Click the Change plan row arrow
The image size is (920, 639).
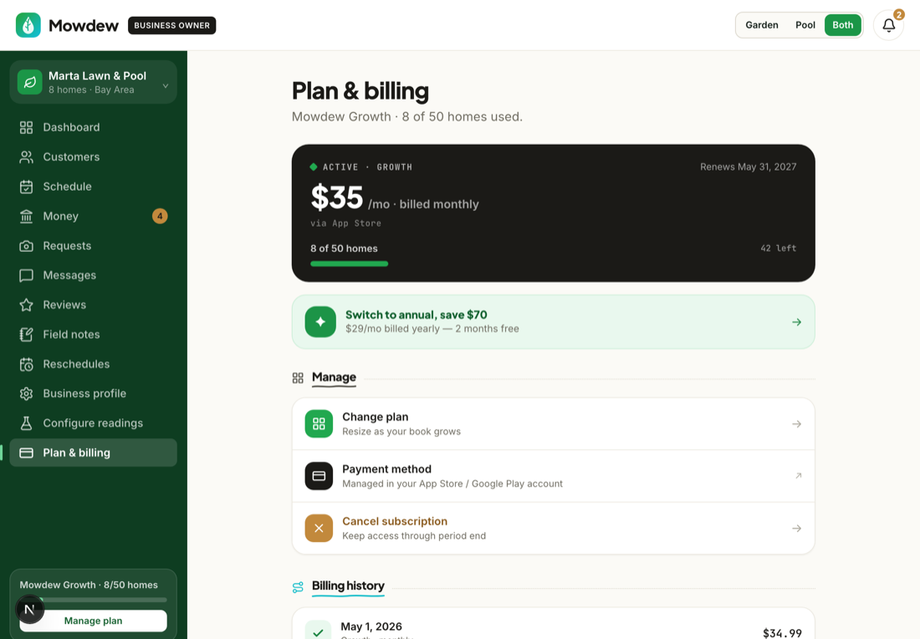coord(796,424)
